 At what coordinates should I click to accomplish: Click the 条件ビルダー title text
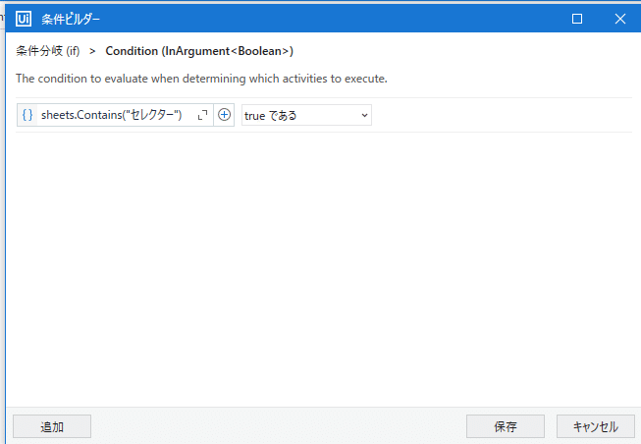[x=71, y=20]
